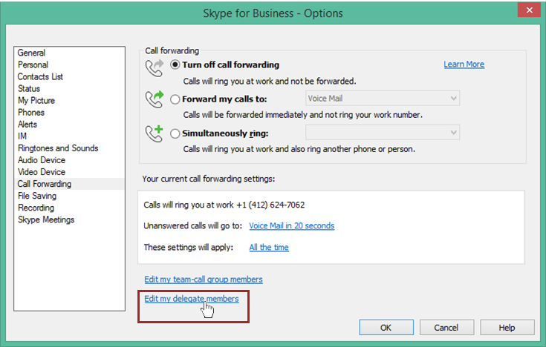Open the Simultaneously ring target dropdown

point(383,133)
